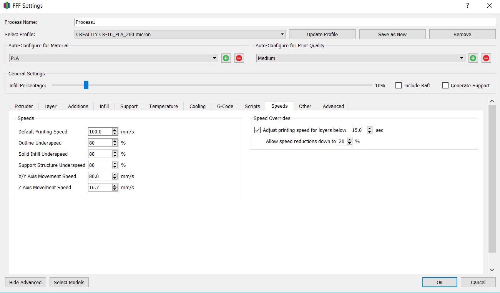Click the question mark help icon
This screenshot has height=293, width=500.
pos(468,6)
